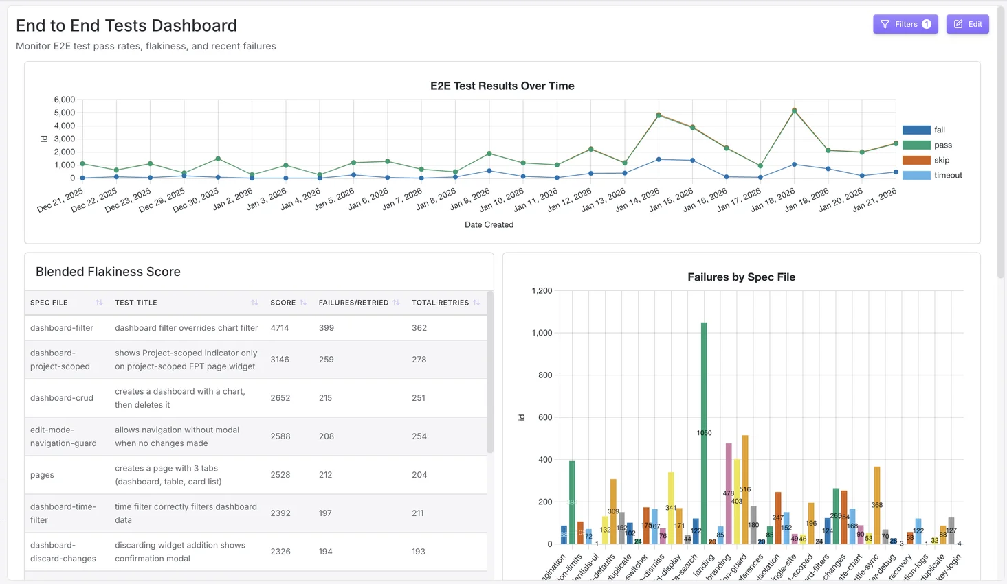Sort the table by TEST TITLE
The height and width of the screenshot is (584, 1007).
tap(255, 302)
